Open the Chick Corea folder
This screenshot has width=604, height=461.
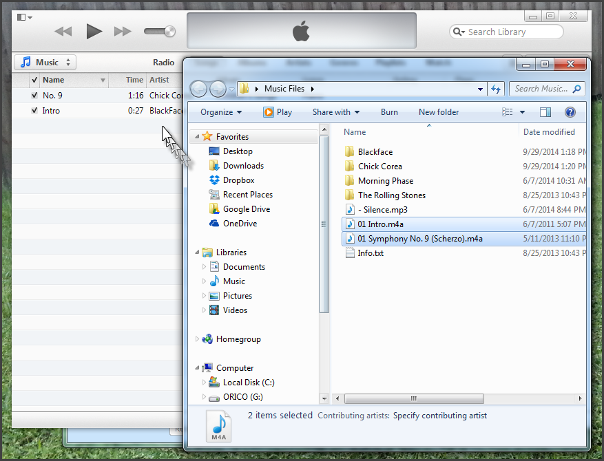click(x=379, y=167)
